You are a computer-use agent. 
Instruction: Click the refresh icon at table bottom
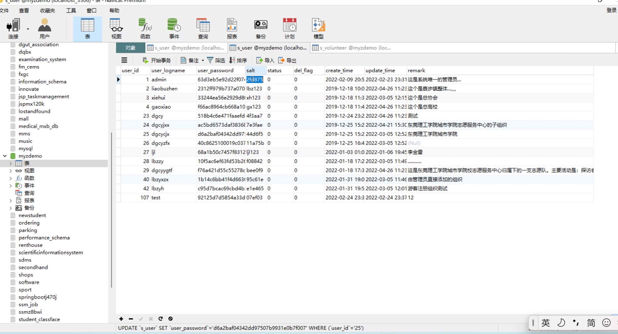[x=160, y=319]
